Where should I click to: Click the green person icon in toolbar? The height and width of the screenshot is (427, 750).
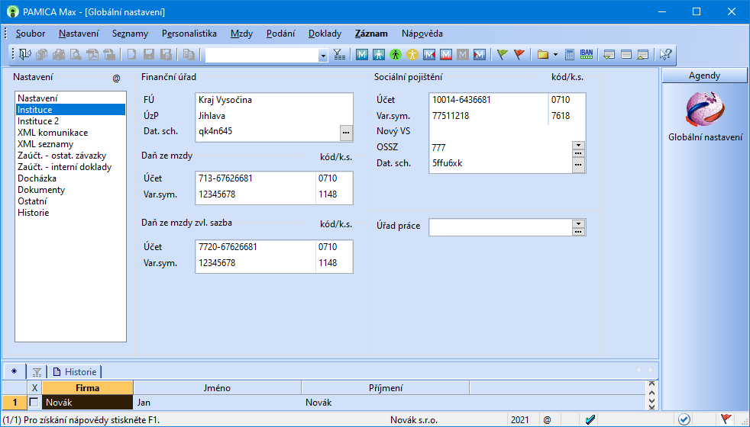(x=395, y=54)
